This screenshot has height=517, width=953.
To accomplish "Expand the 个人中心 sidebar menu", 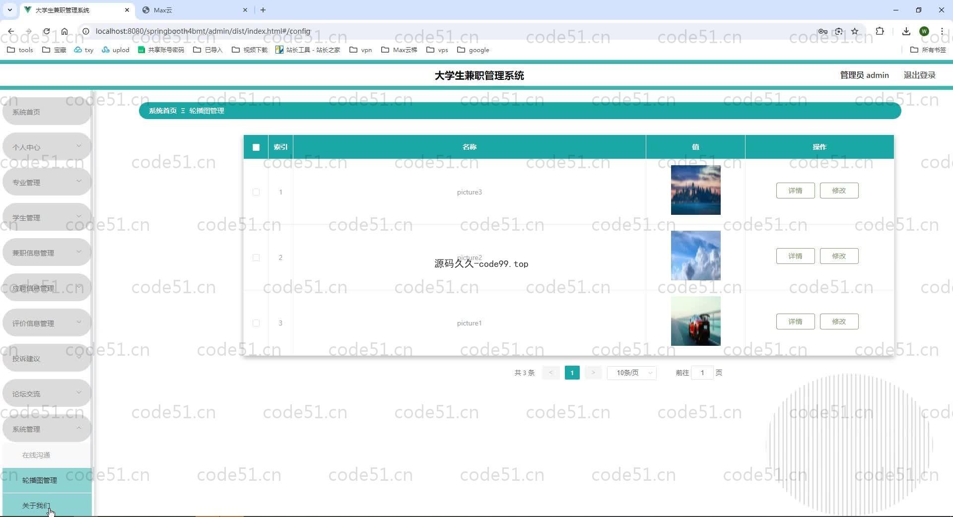I will (47, 147).
